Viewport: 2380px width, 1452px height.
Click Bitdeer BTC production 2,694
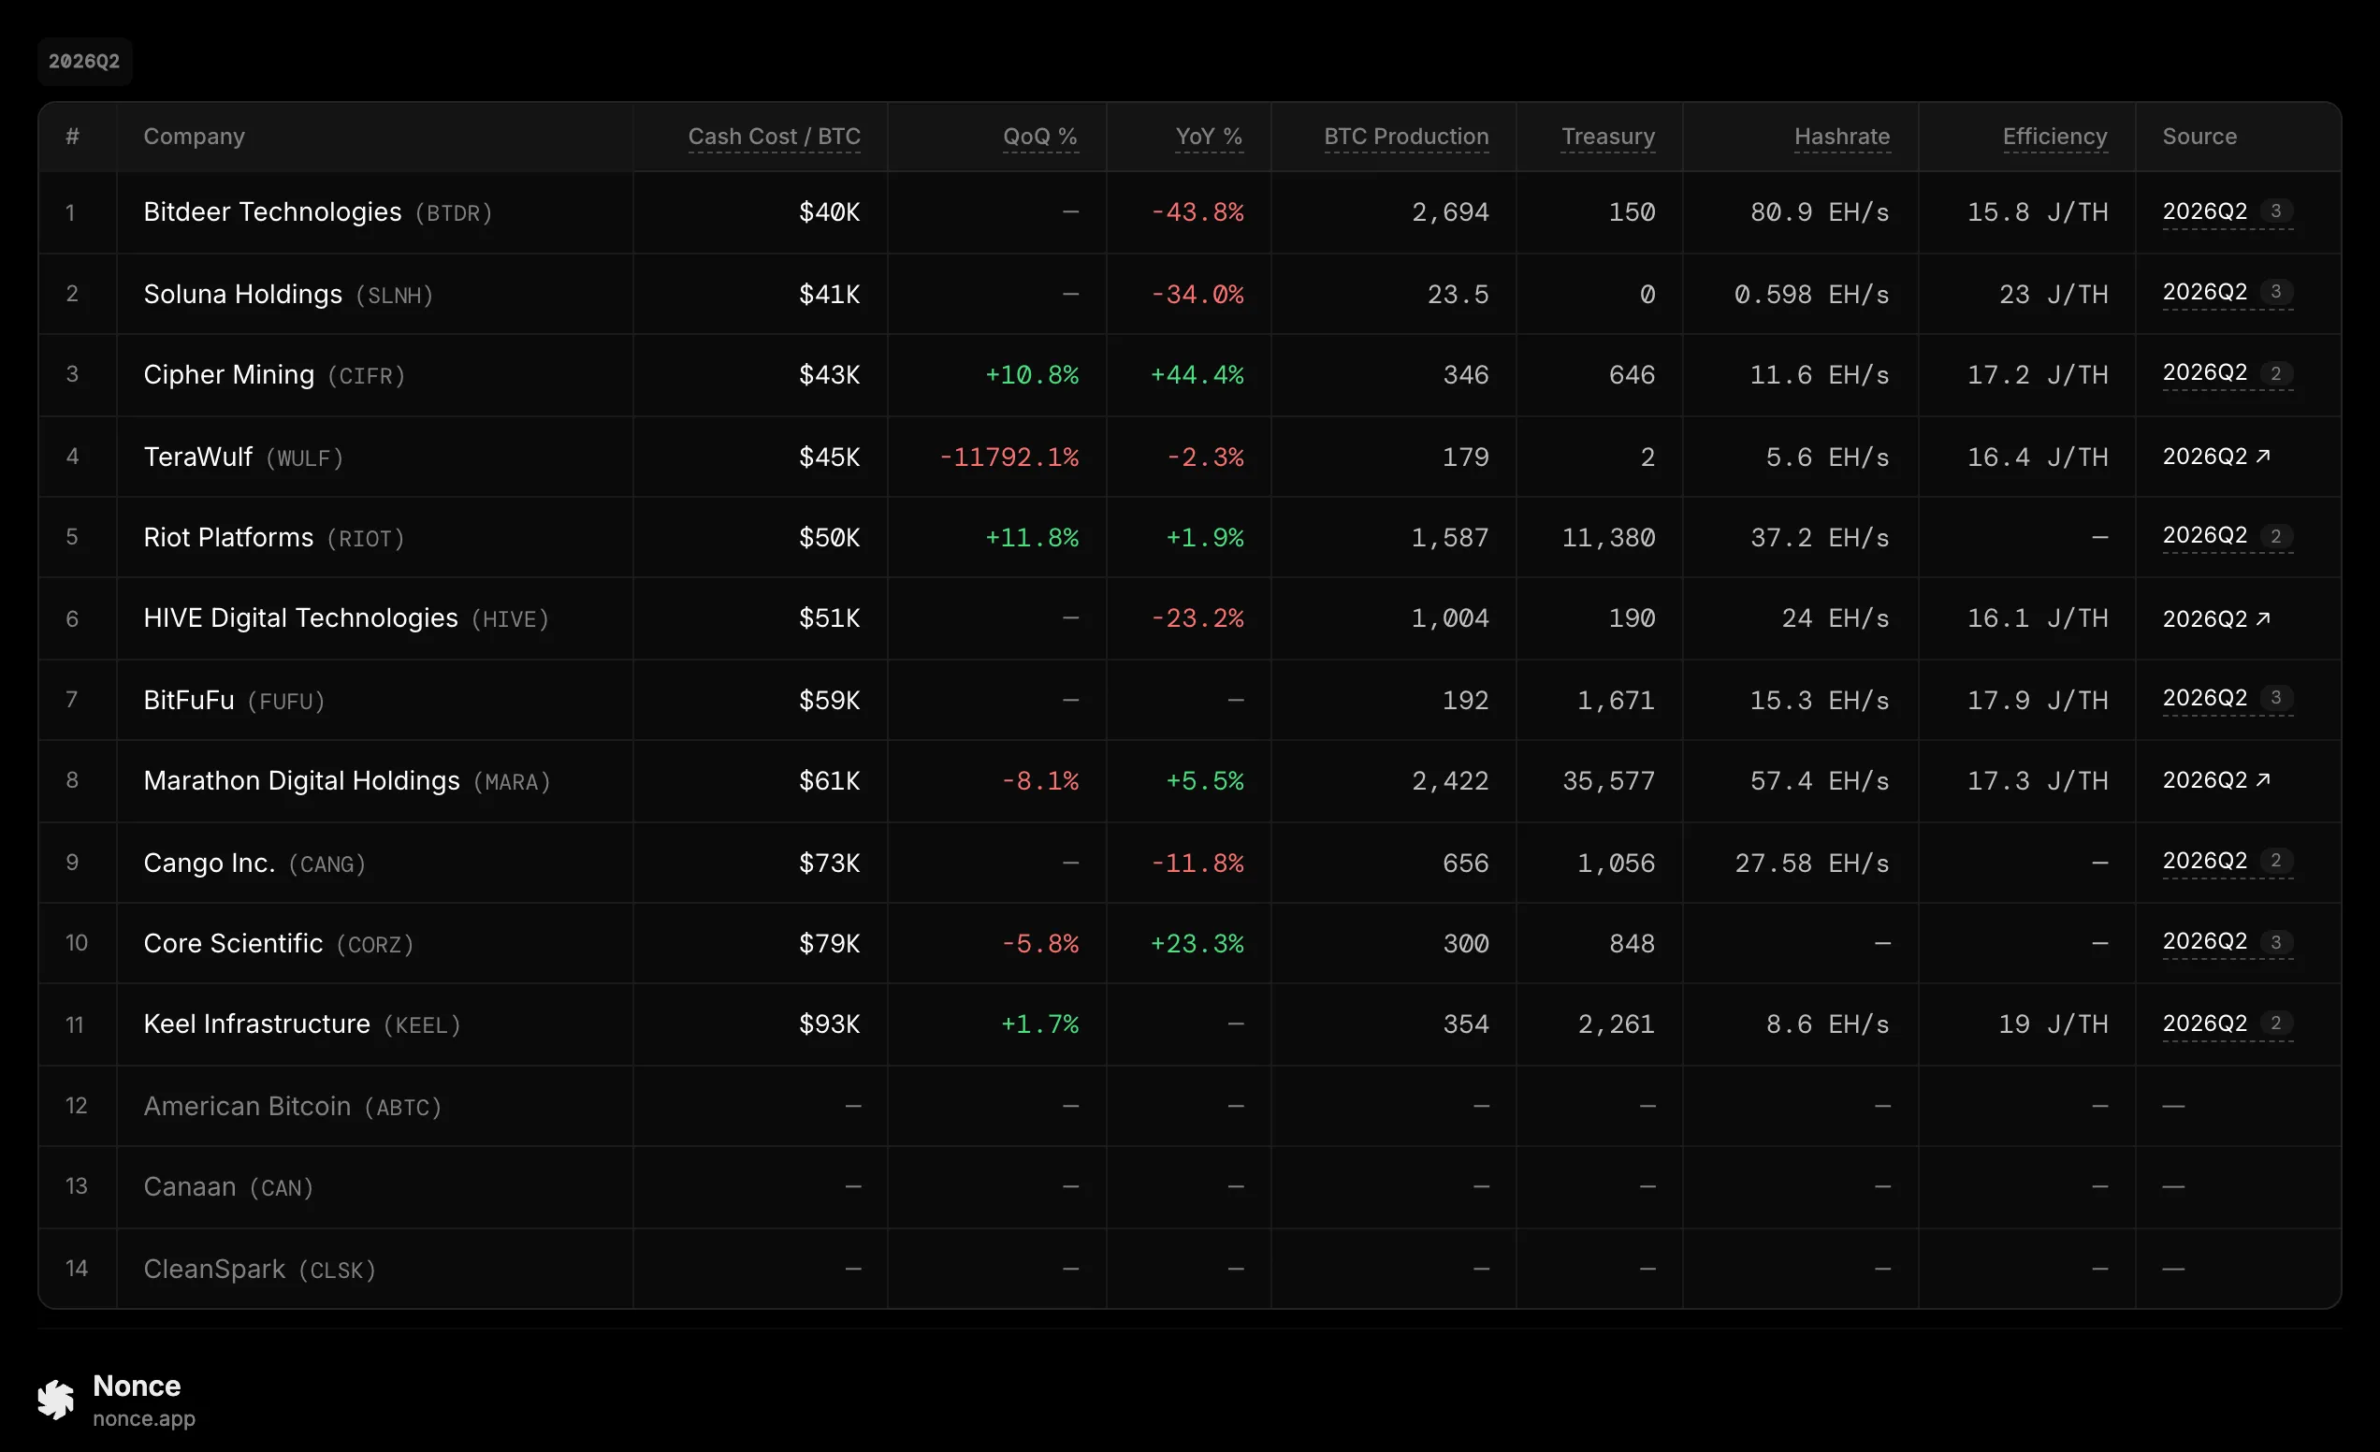[x=1450, y=211]
